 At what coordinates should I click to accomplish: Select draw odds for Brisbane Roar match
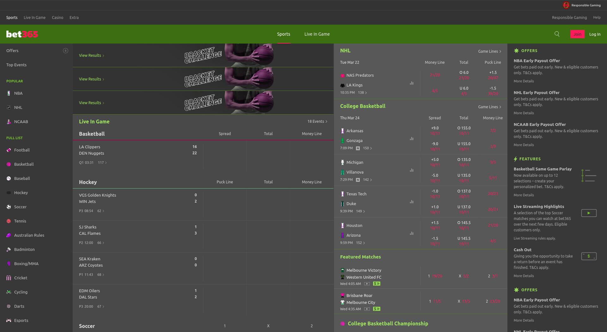(x=464, y=301)
